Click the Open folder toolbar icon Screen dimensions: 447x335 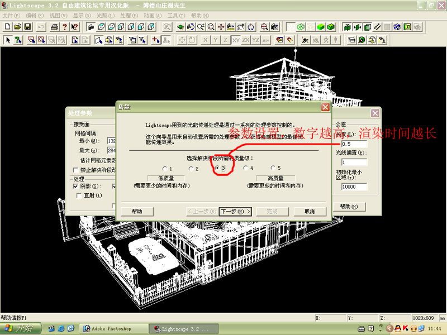[x=18, y=27]
